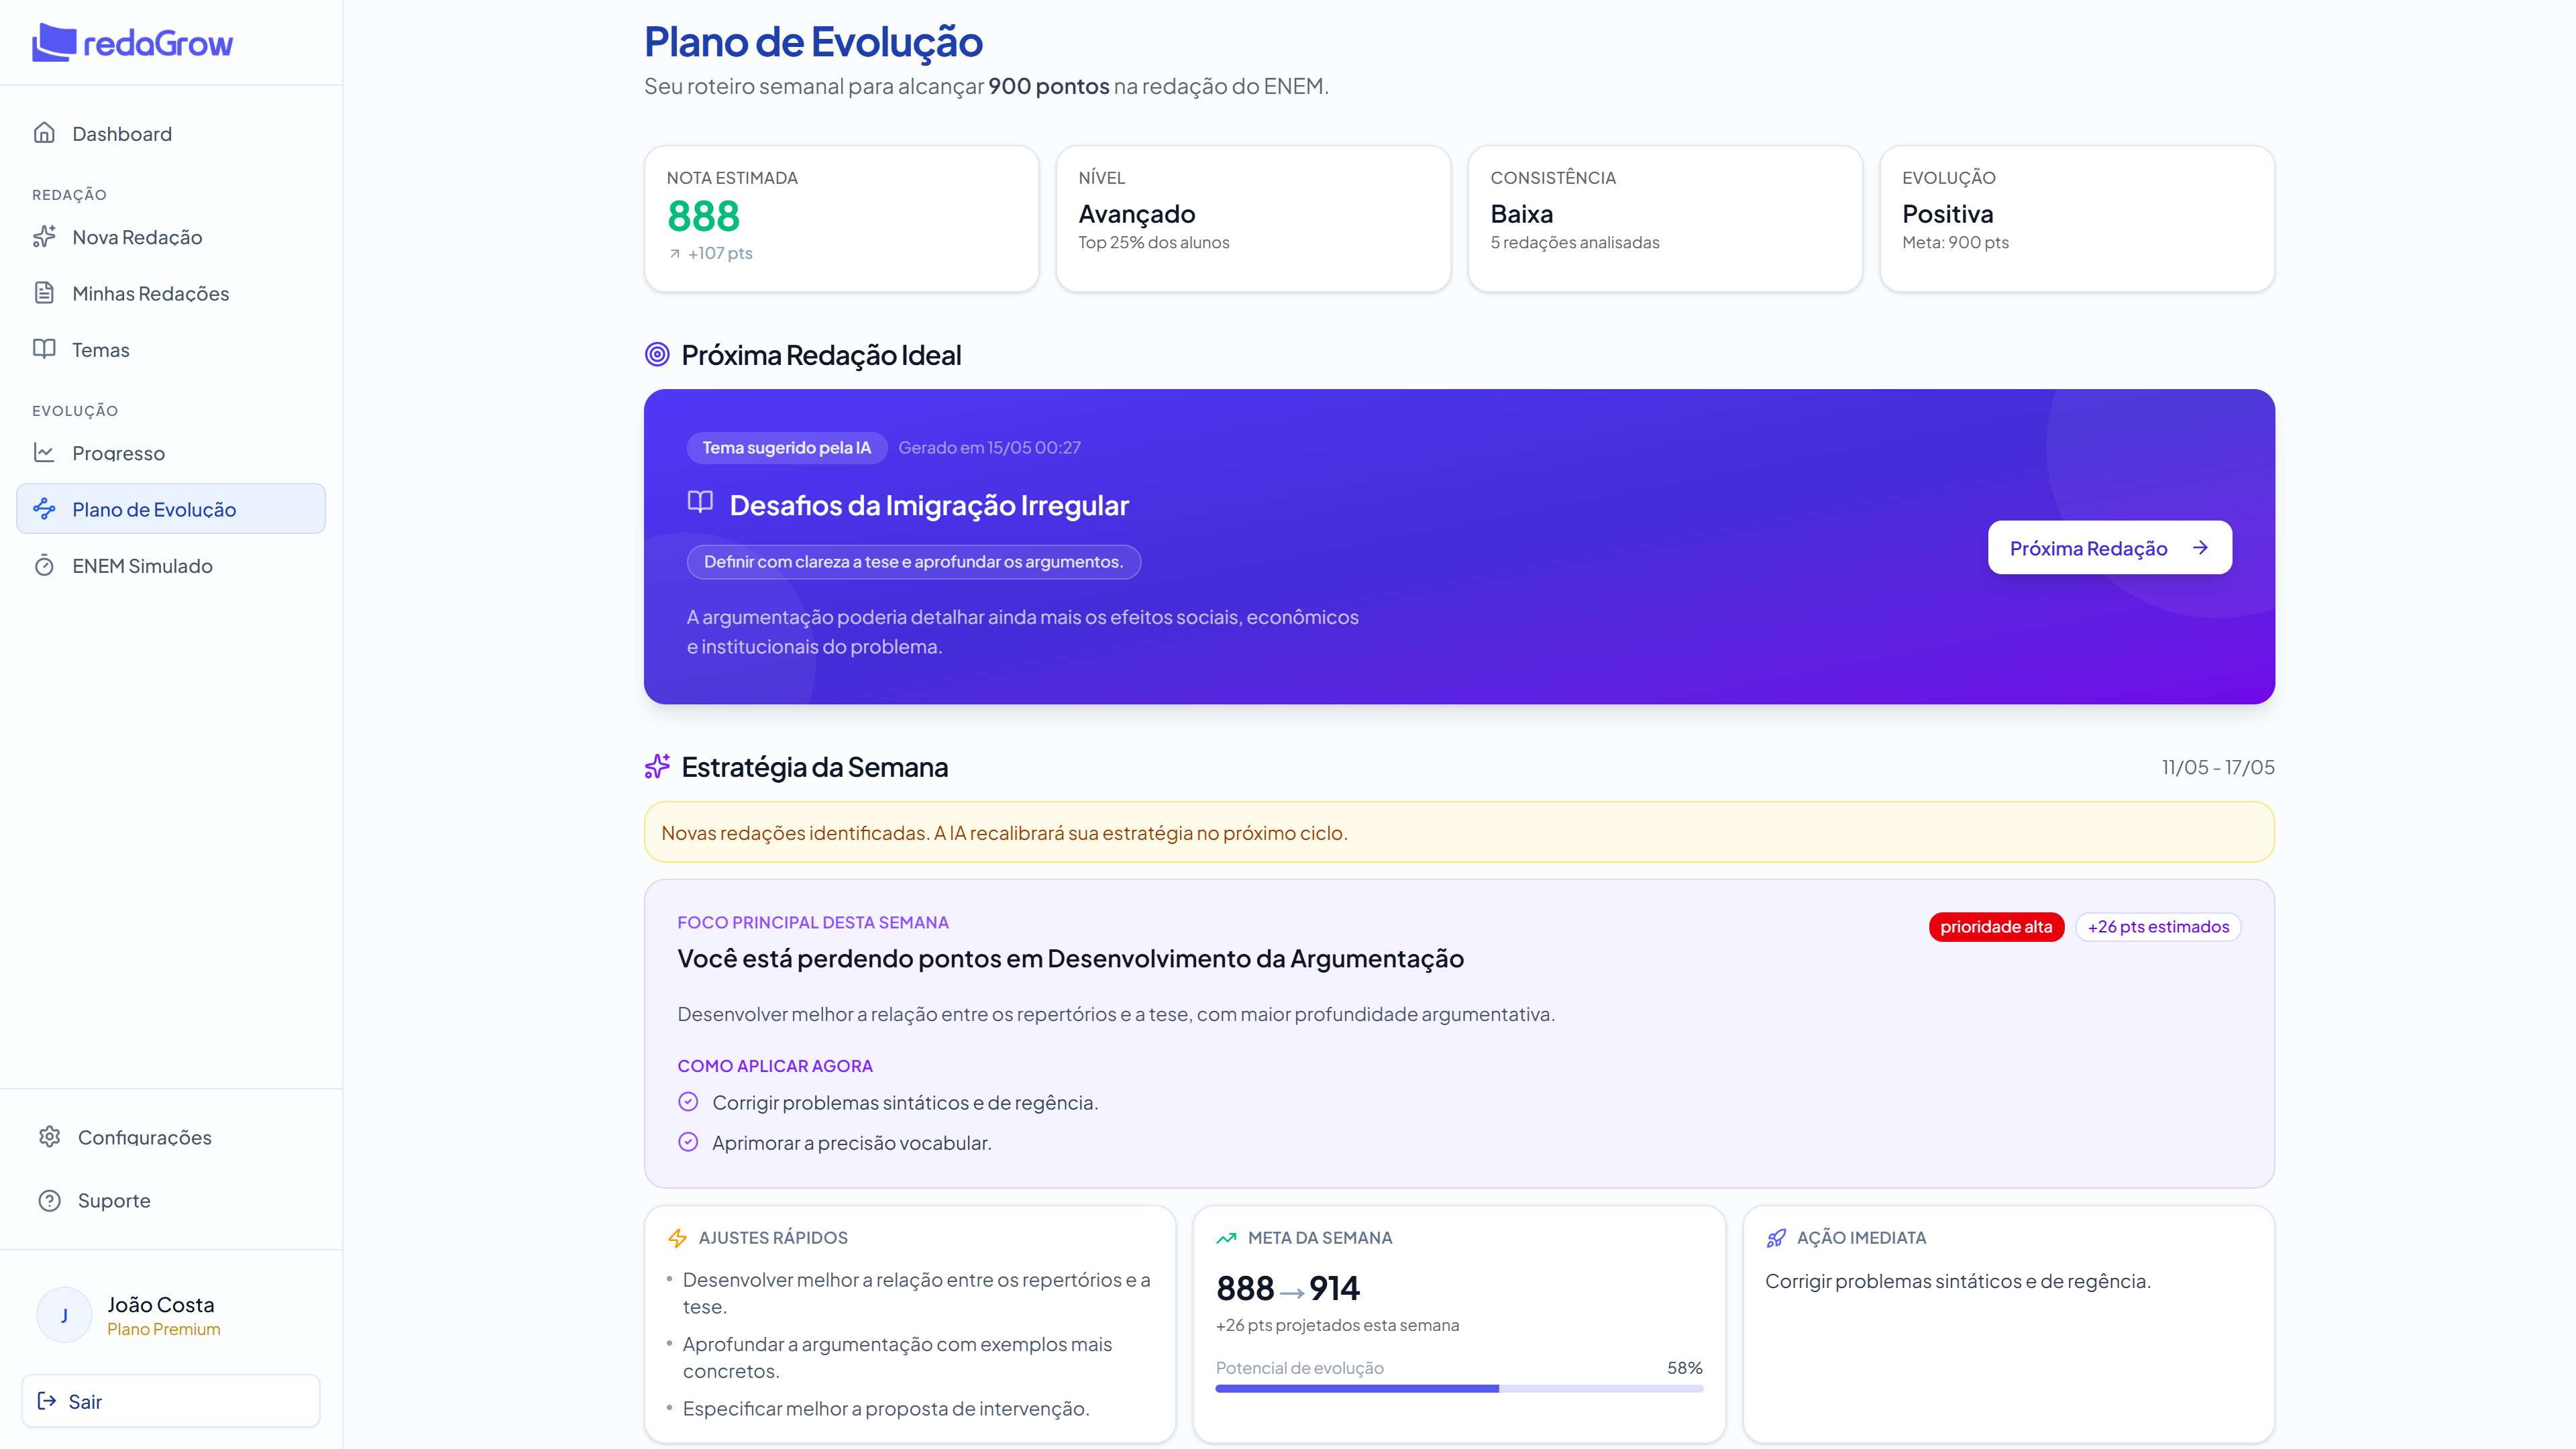The width and height of the screenshot is (2576, 1449).
Task: Click the ENEM Simulado timer icon
Action: (44, 566)
